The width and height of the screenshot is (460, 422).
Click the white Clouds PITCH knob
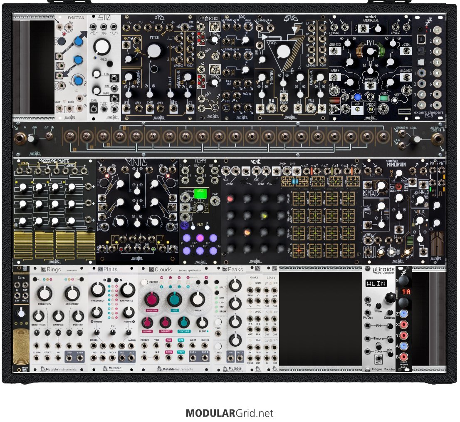coord(198,299)
